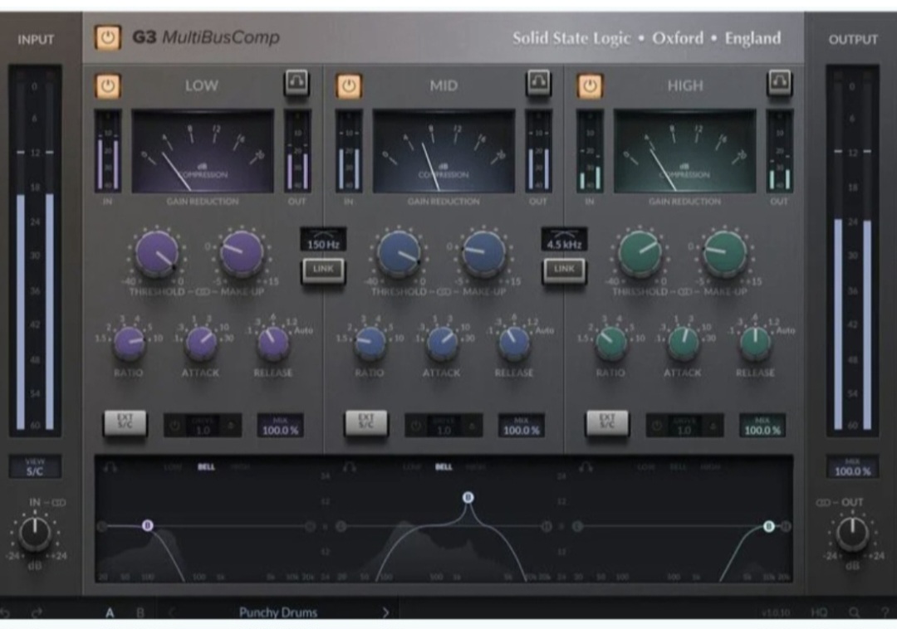Enable EXT S/C on the LOW band

[x=125, y=423]
